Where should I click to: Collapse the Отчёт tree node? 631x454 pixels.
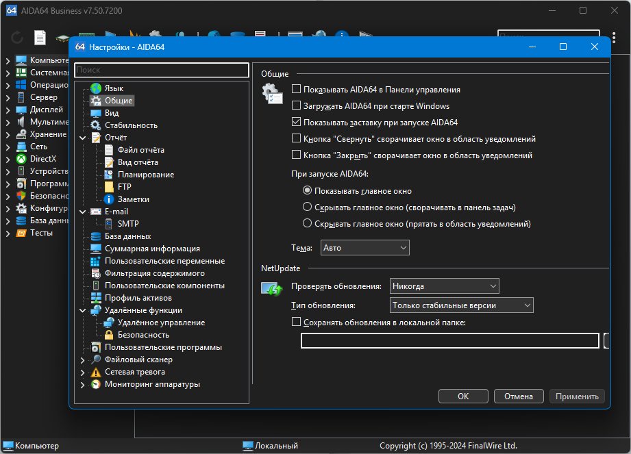coord(82,138)
